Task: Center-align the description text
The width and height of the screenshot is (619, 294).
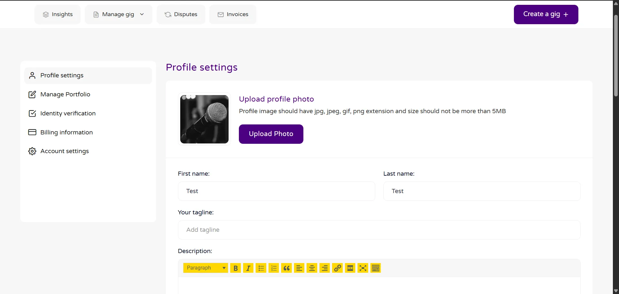Action: tap(312, 268)
